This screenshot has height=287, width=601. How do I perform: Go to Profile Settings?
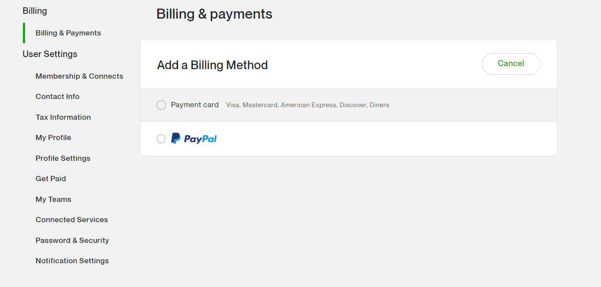click(x=63, y=158)
